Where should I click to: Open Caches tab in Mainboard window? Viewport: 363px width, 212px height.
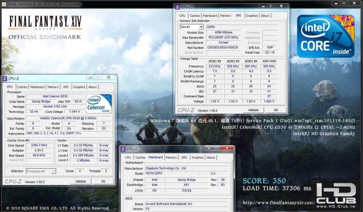140,158
